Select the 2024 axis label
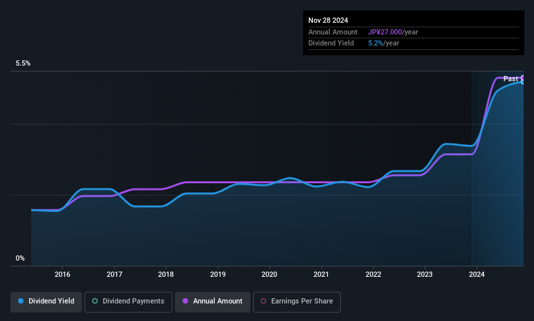 [477, 274]
